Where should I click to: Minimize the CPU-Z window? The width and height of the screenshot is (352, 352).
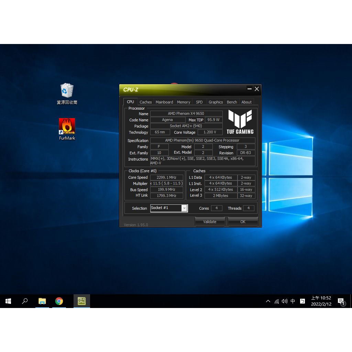coord(250,89)
